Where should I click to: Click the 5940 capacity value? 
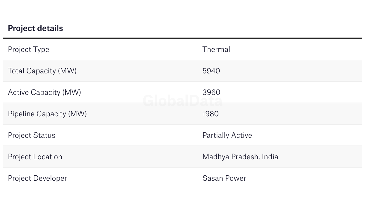pyautogui.click(x=211, y=71)
